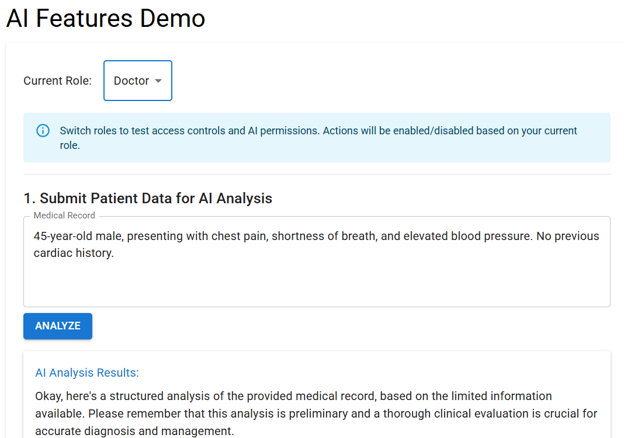Image resolution: width=624 pixels, height=438 pixels.
Task: Click the word Doctor in the role selector
Action: pos(131,81)
